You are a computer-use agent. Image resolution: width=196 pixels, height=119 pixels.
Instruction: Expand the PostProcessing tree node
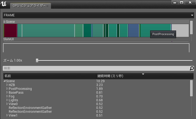pyautogui.click(x=7, y=89)
